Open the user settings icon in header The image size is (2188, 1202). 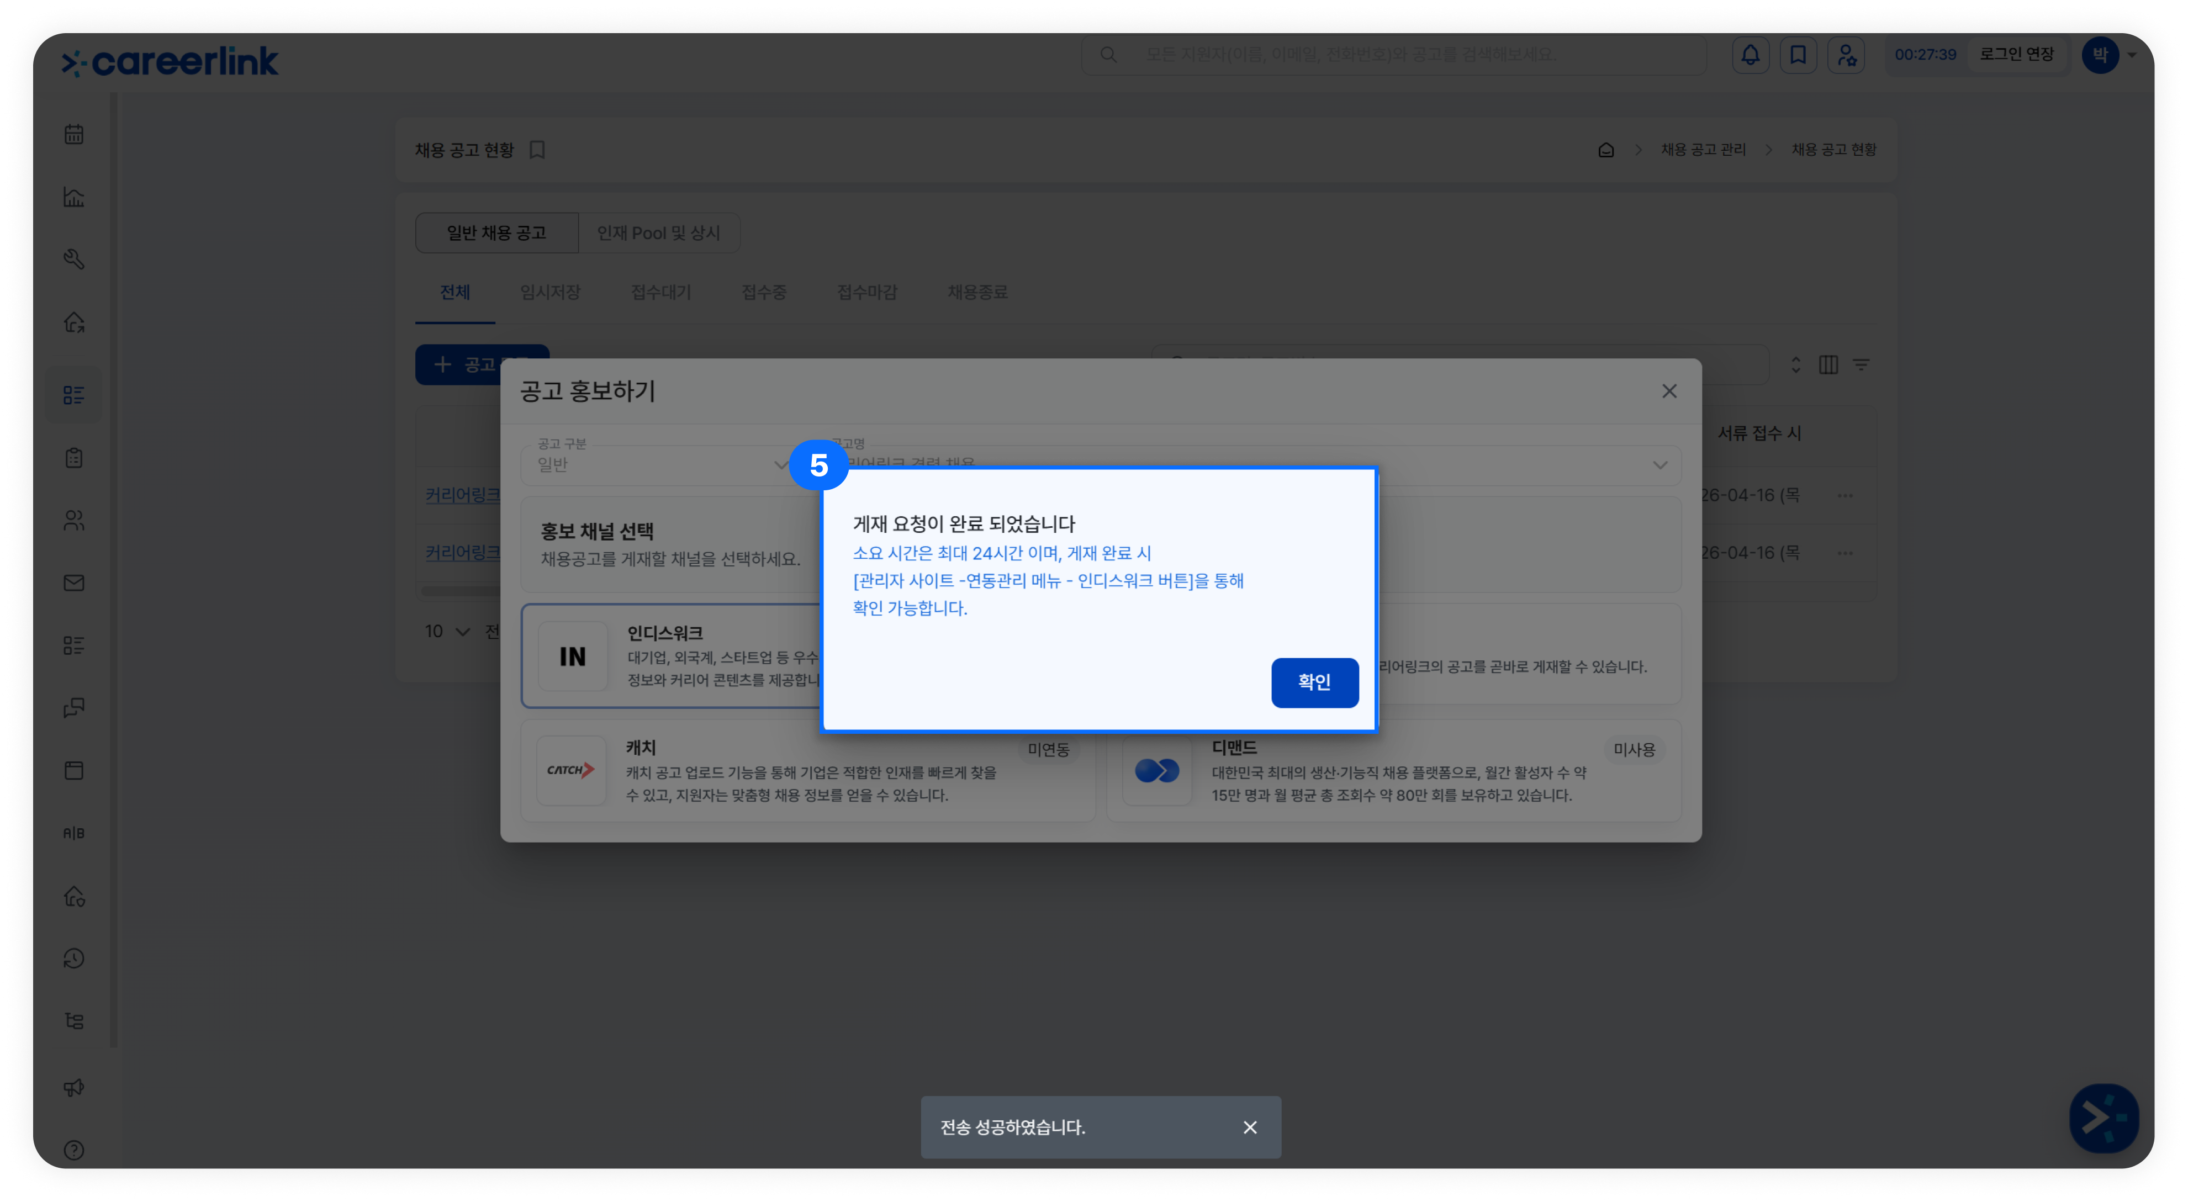click(x=1846, y=55)
